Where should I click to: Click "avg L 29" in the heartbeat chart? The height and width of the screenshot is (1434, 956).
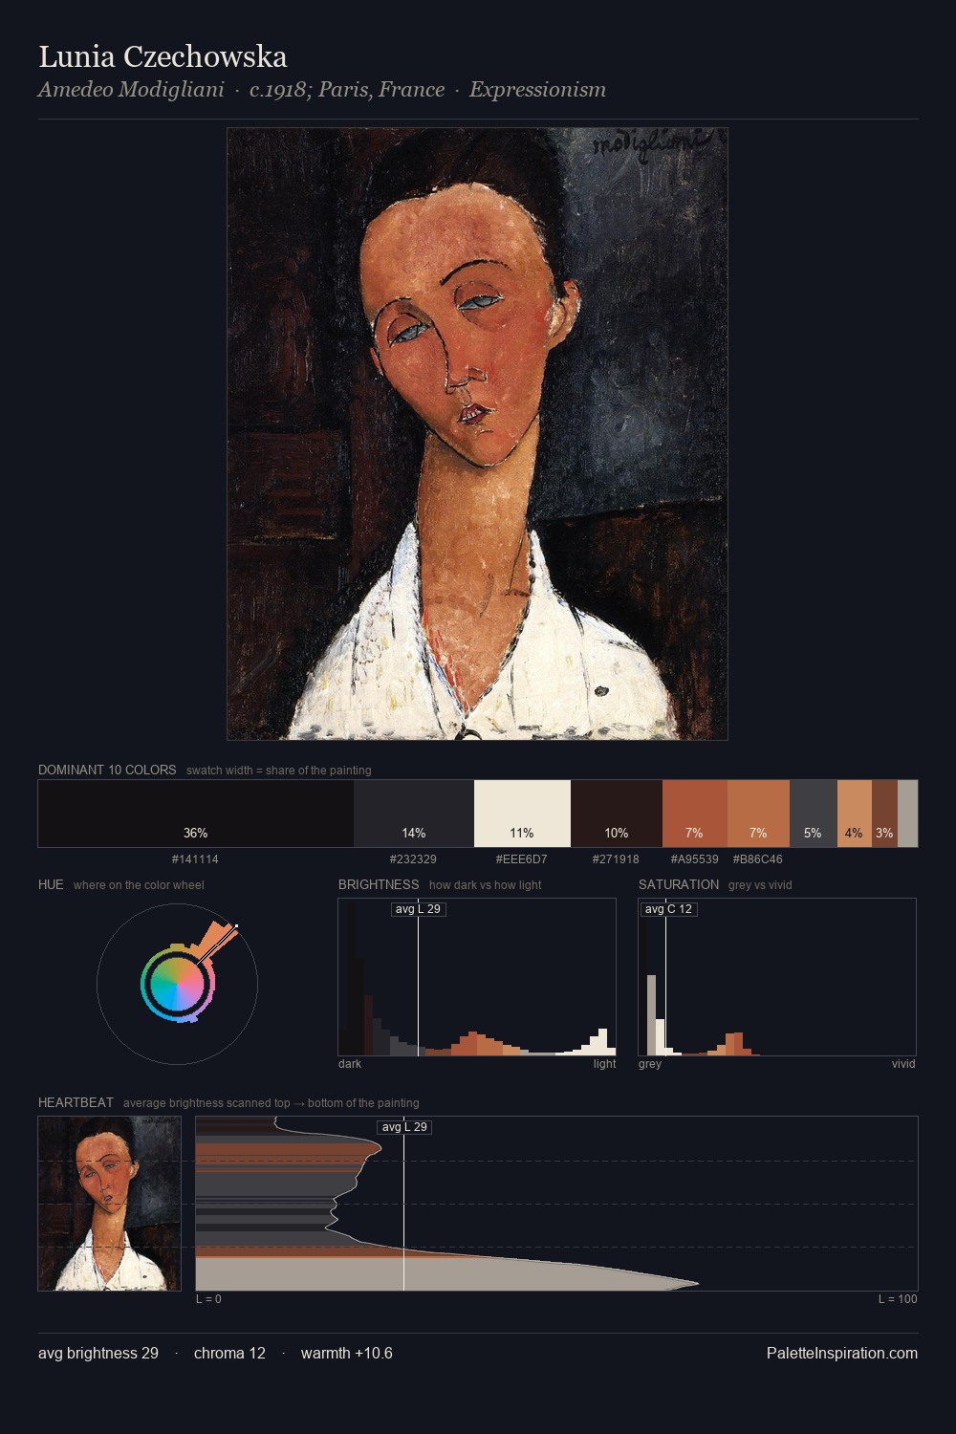pos(404,1127)
